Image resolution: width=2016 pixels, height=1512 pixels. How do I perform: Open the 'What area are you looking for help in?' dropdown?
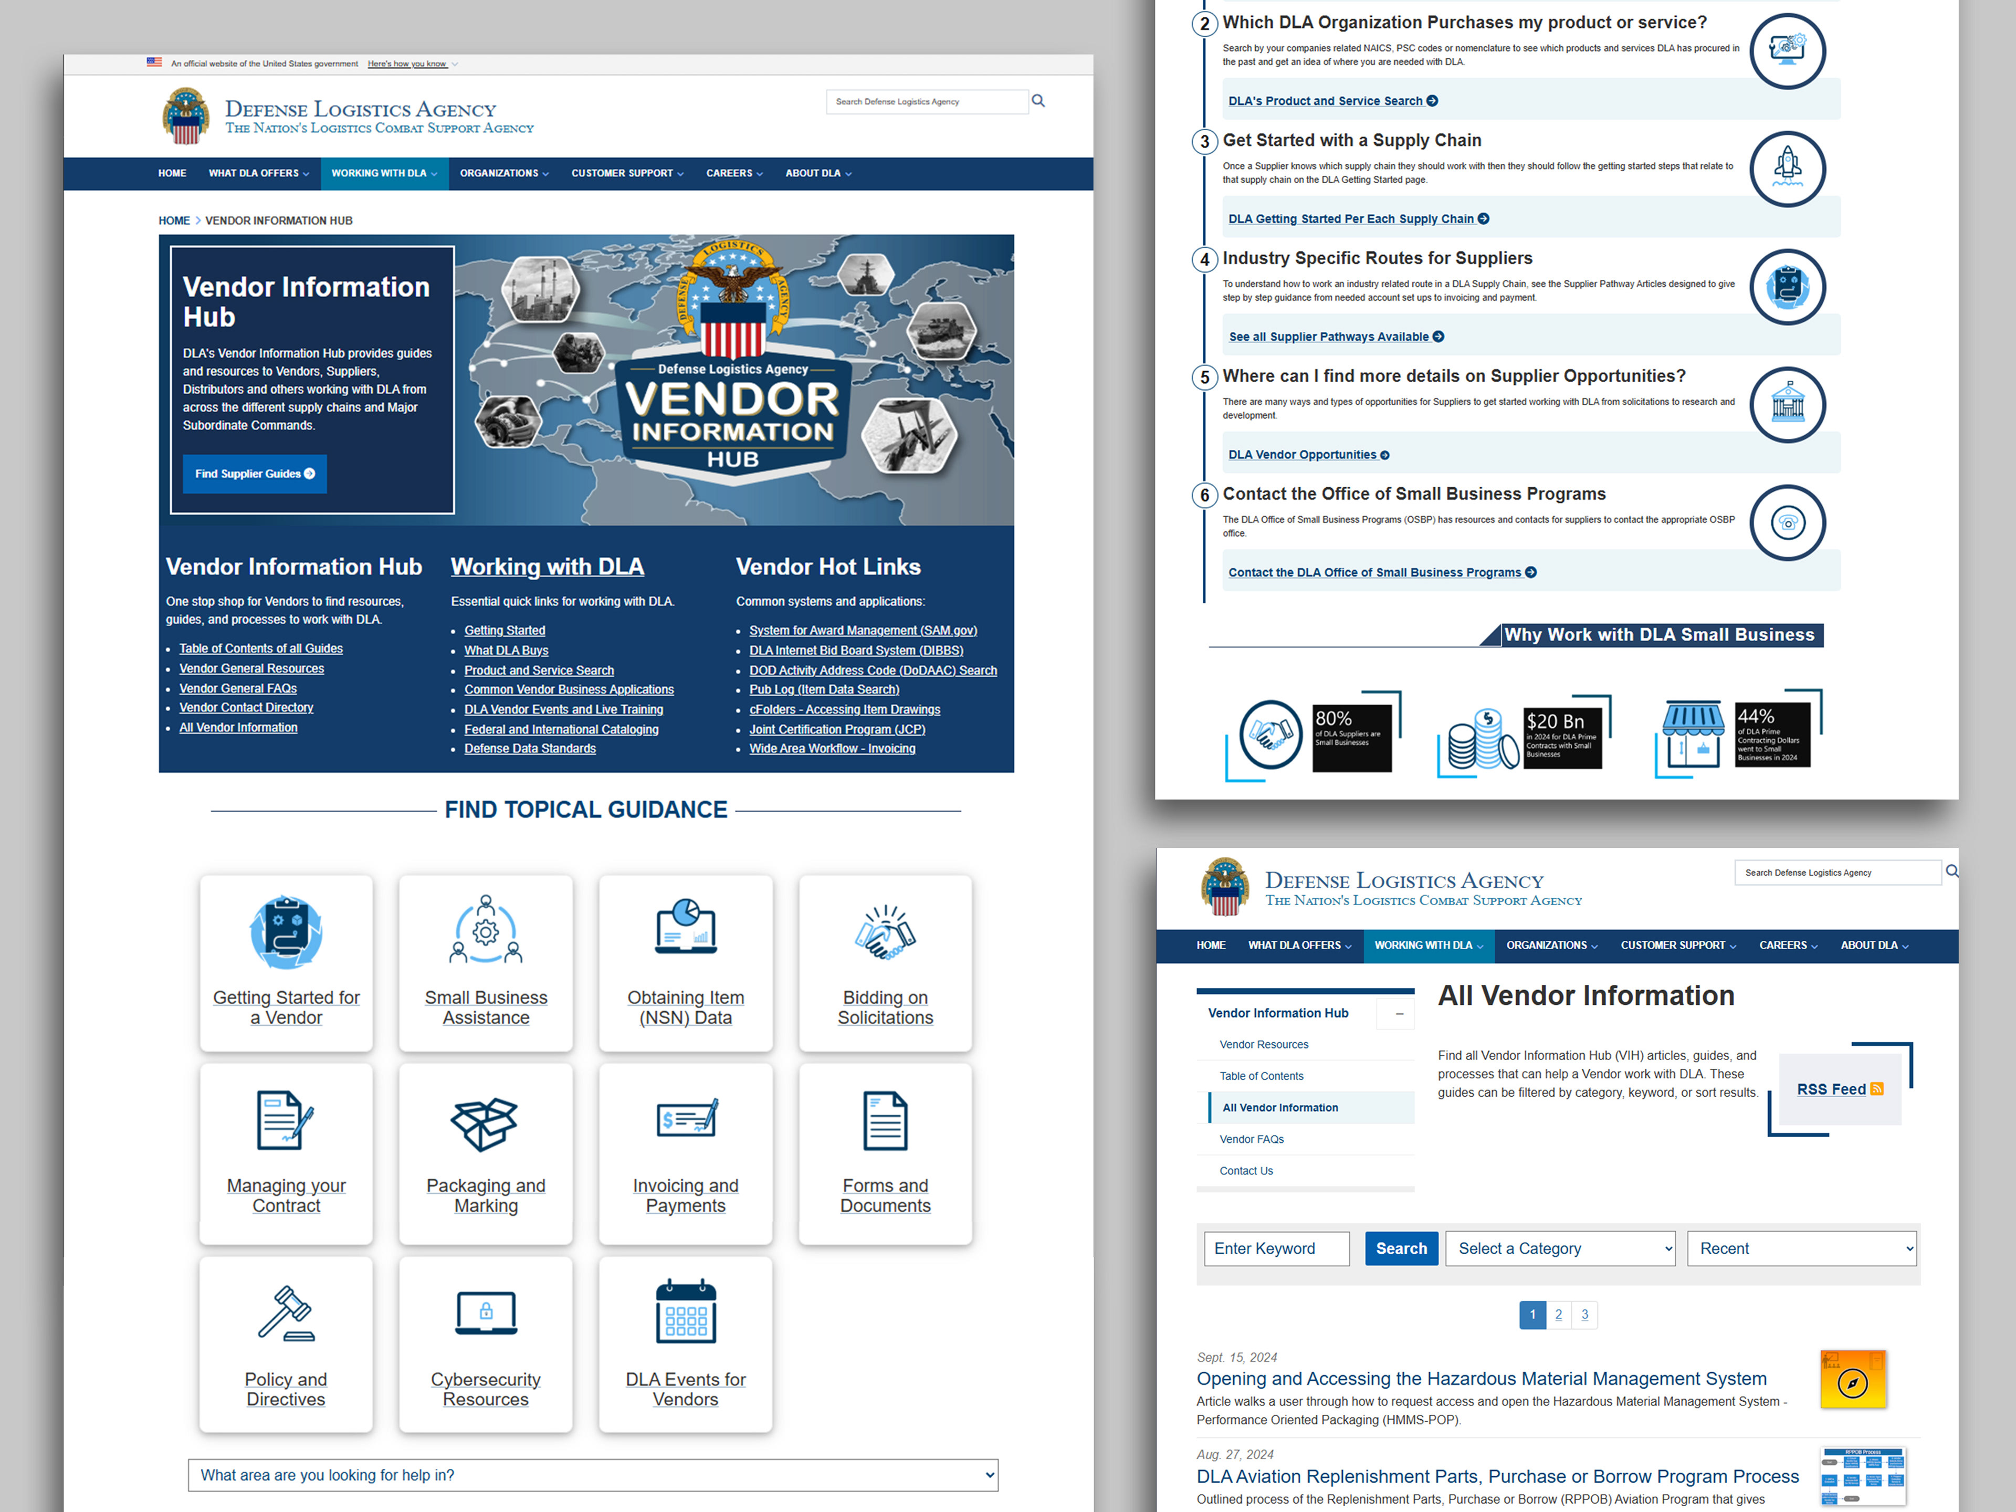click(x=592, y=1475)
